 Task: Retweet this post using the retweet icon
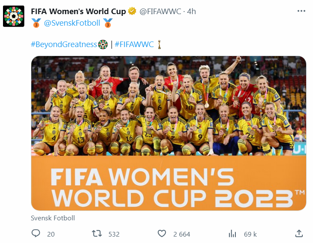point(97,234)
